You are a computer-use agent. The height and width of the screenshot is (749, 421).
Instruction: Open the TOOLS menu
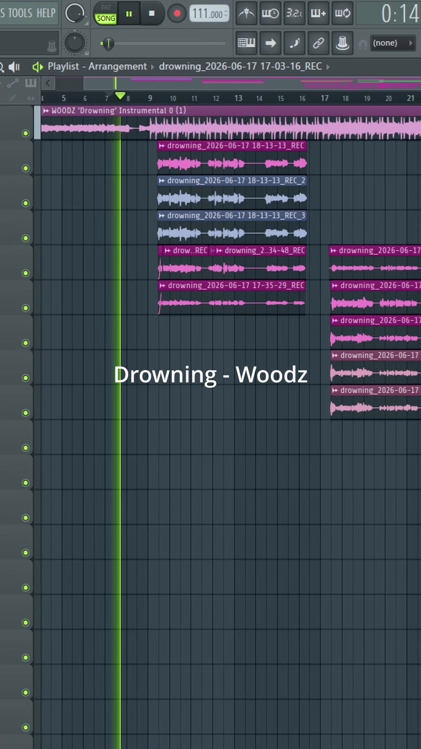point(20,13)
